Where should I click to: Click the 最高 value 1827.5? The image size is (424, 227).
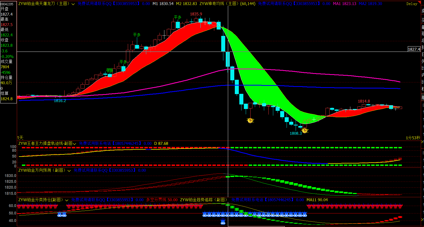point(7,24)
